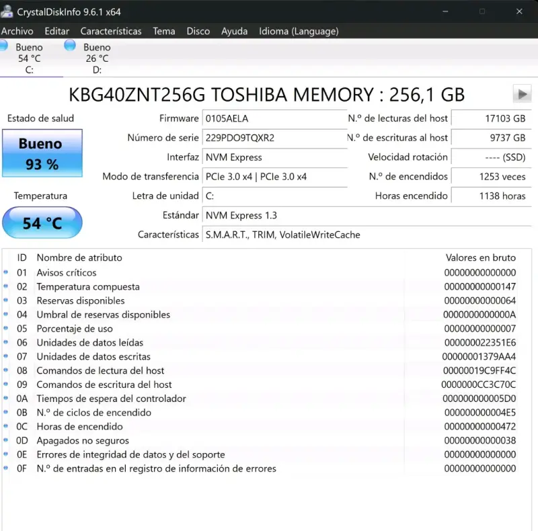This screenshot has width=538, height=531.
Task: Select the registro de información de errores row
Action: 267,468
